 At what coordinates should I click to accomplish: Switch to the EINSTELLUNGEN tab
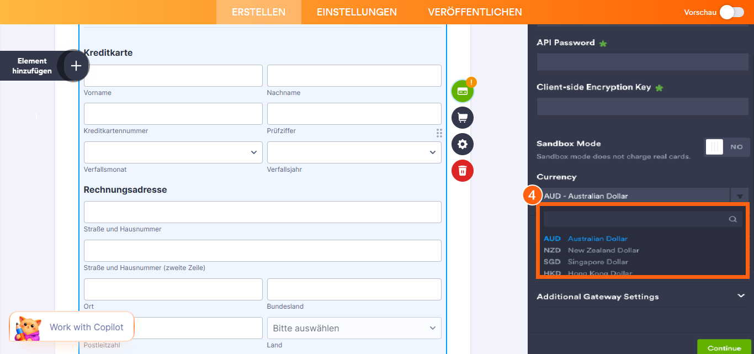(x=356, y=12)
